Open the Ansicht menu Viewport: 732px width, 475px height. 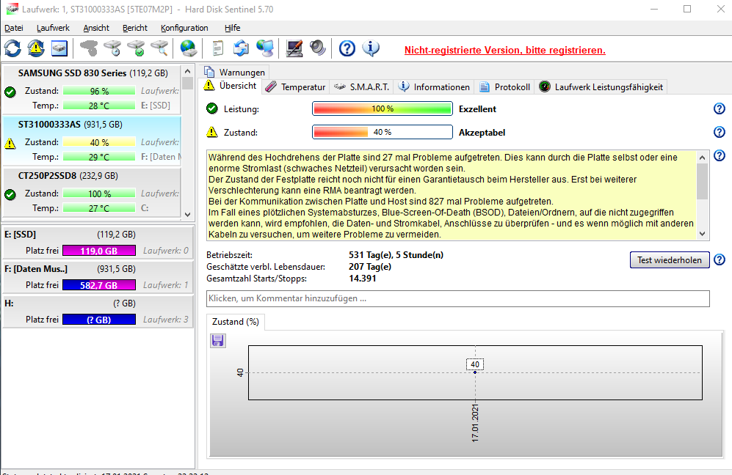pyautogui.click(x=96, y=28)
